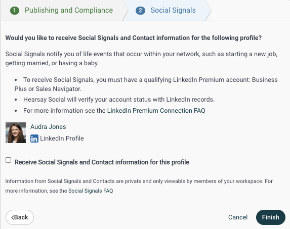Viewport: 290px width, 229px height.
Task: Go back with the Back button
Action: 20,217
